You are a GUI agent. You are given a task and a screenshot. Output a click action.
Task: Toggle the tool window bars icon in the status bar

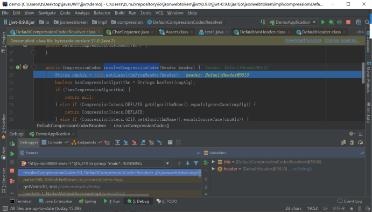pyautogui.click(x=4, y=208)
